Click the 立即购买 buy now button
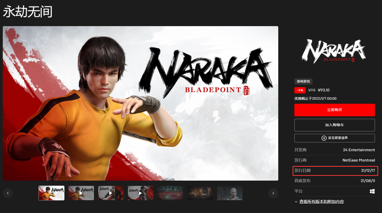Viewport: 382px width, 213px height. [334, 110]
